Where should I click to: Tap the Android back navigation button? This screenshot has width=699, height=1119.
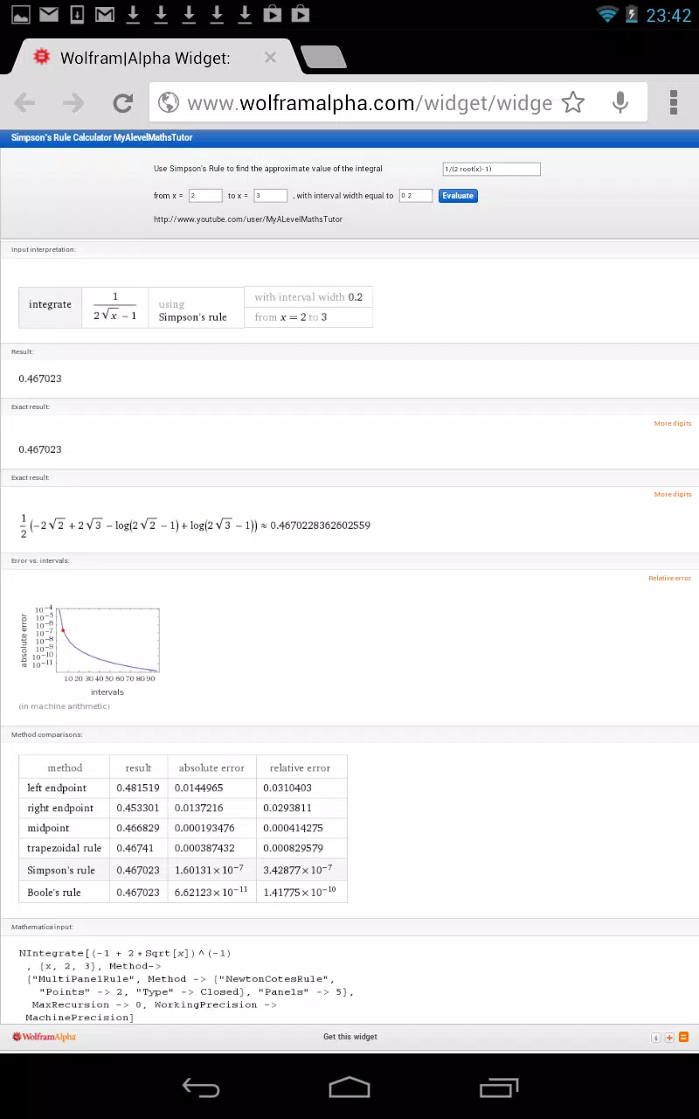coord(200,1087)
